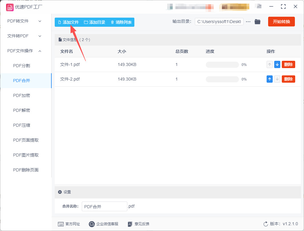Click the 操作 column header
304x231 pixels.
[x=271, y=51]
